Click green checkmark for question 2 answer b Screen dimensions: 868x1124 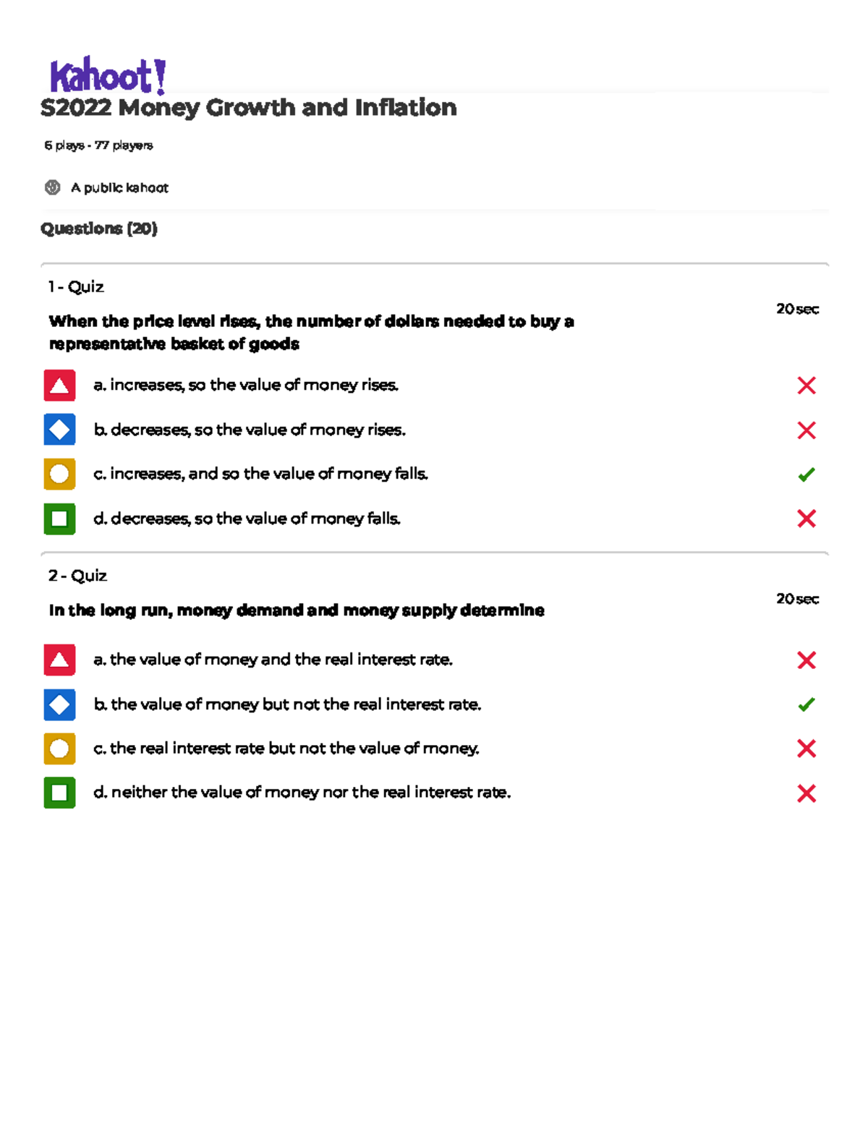[x=807, y=704]
